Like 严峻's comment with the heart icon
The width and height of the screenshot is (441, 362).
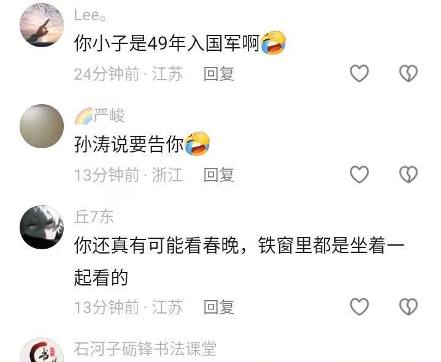tap(359, 175)
